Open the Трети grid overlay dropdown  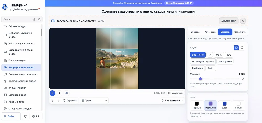click(94, 101)
